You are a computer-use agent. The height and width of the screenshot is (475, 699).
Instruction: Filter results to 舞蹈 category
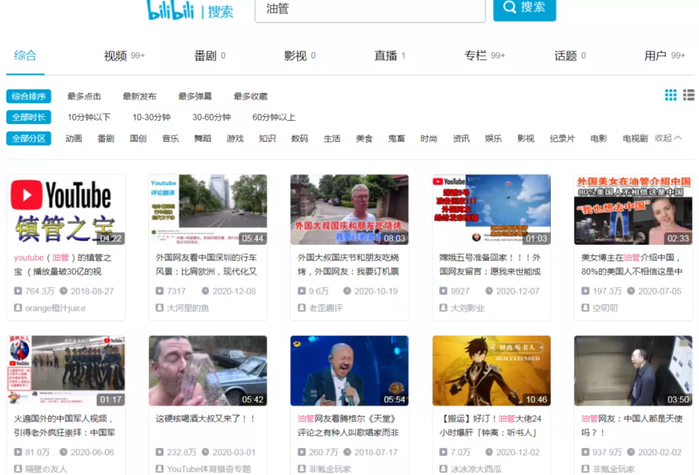[x=203, y=138]
